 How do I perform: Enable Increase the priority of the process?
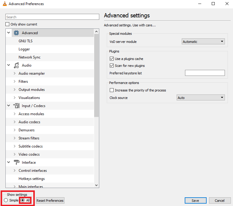tap(112, 90)
